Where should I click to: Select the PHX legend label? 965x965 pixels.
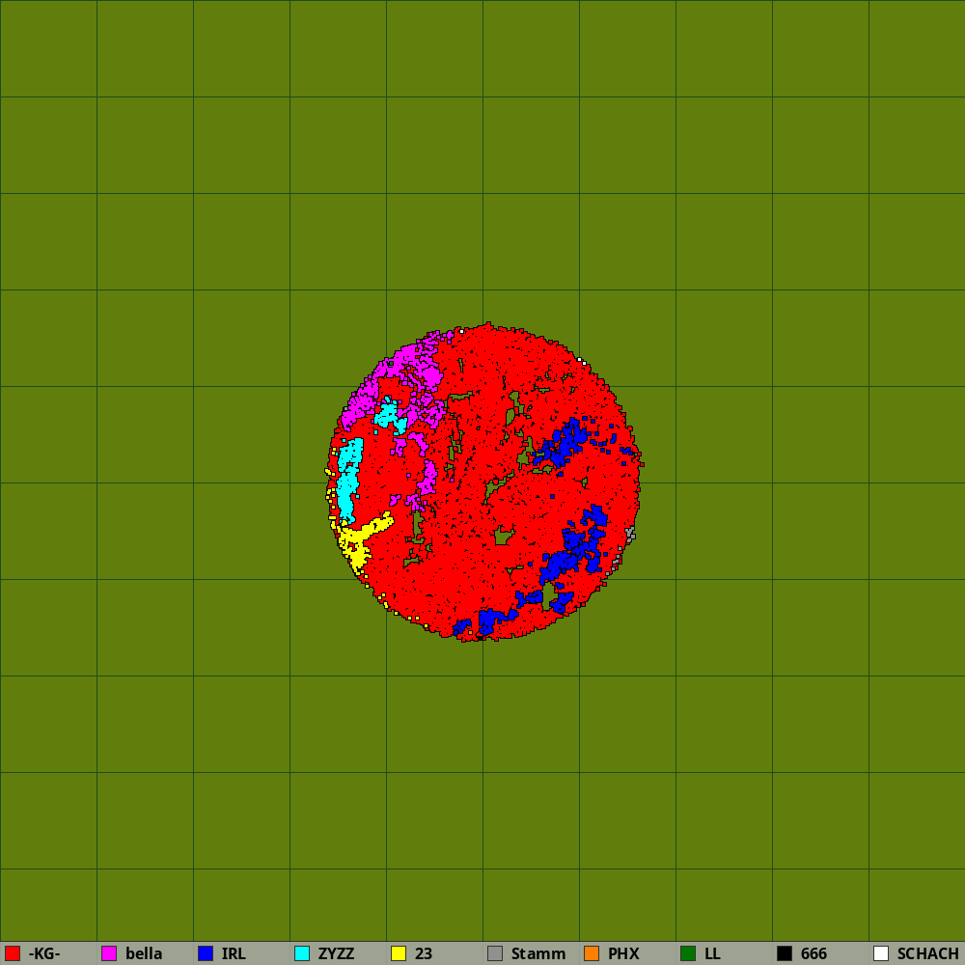click(624, 953)
